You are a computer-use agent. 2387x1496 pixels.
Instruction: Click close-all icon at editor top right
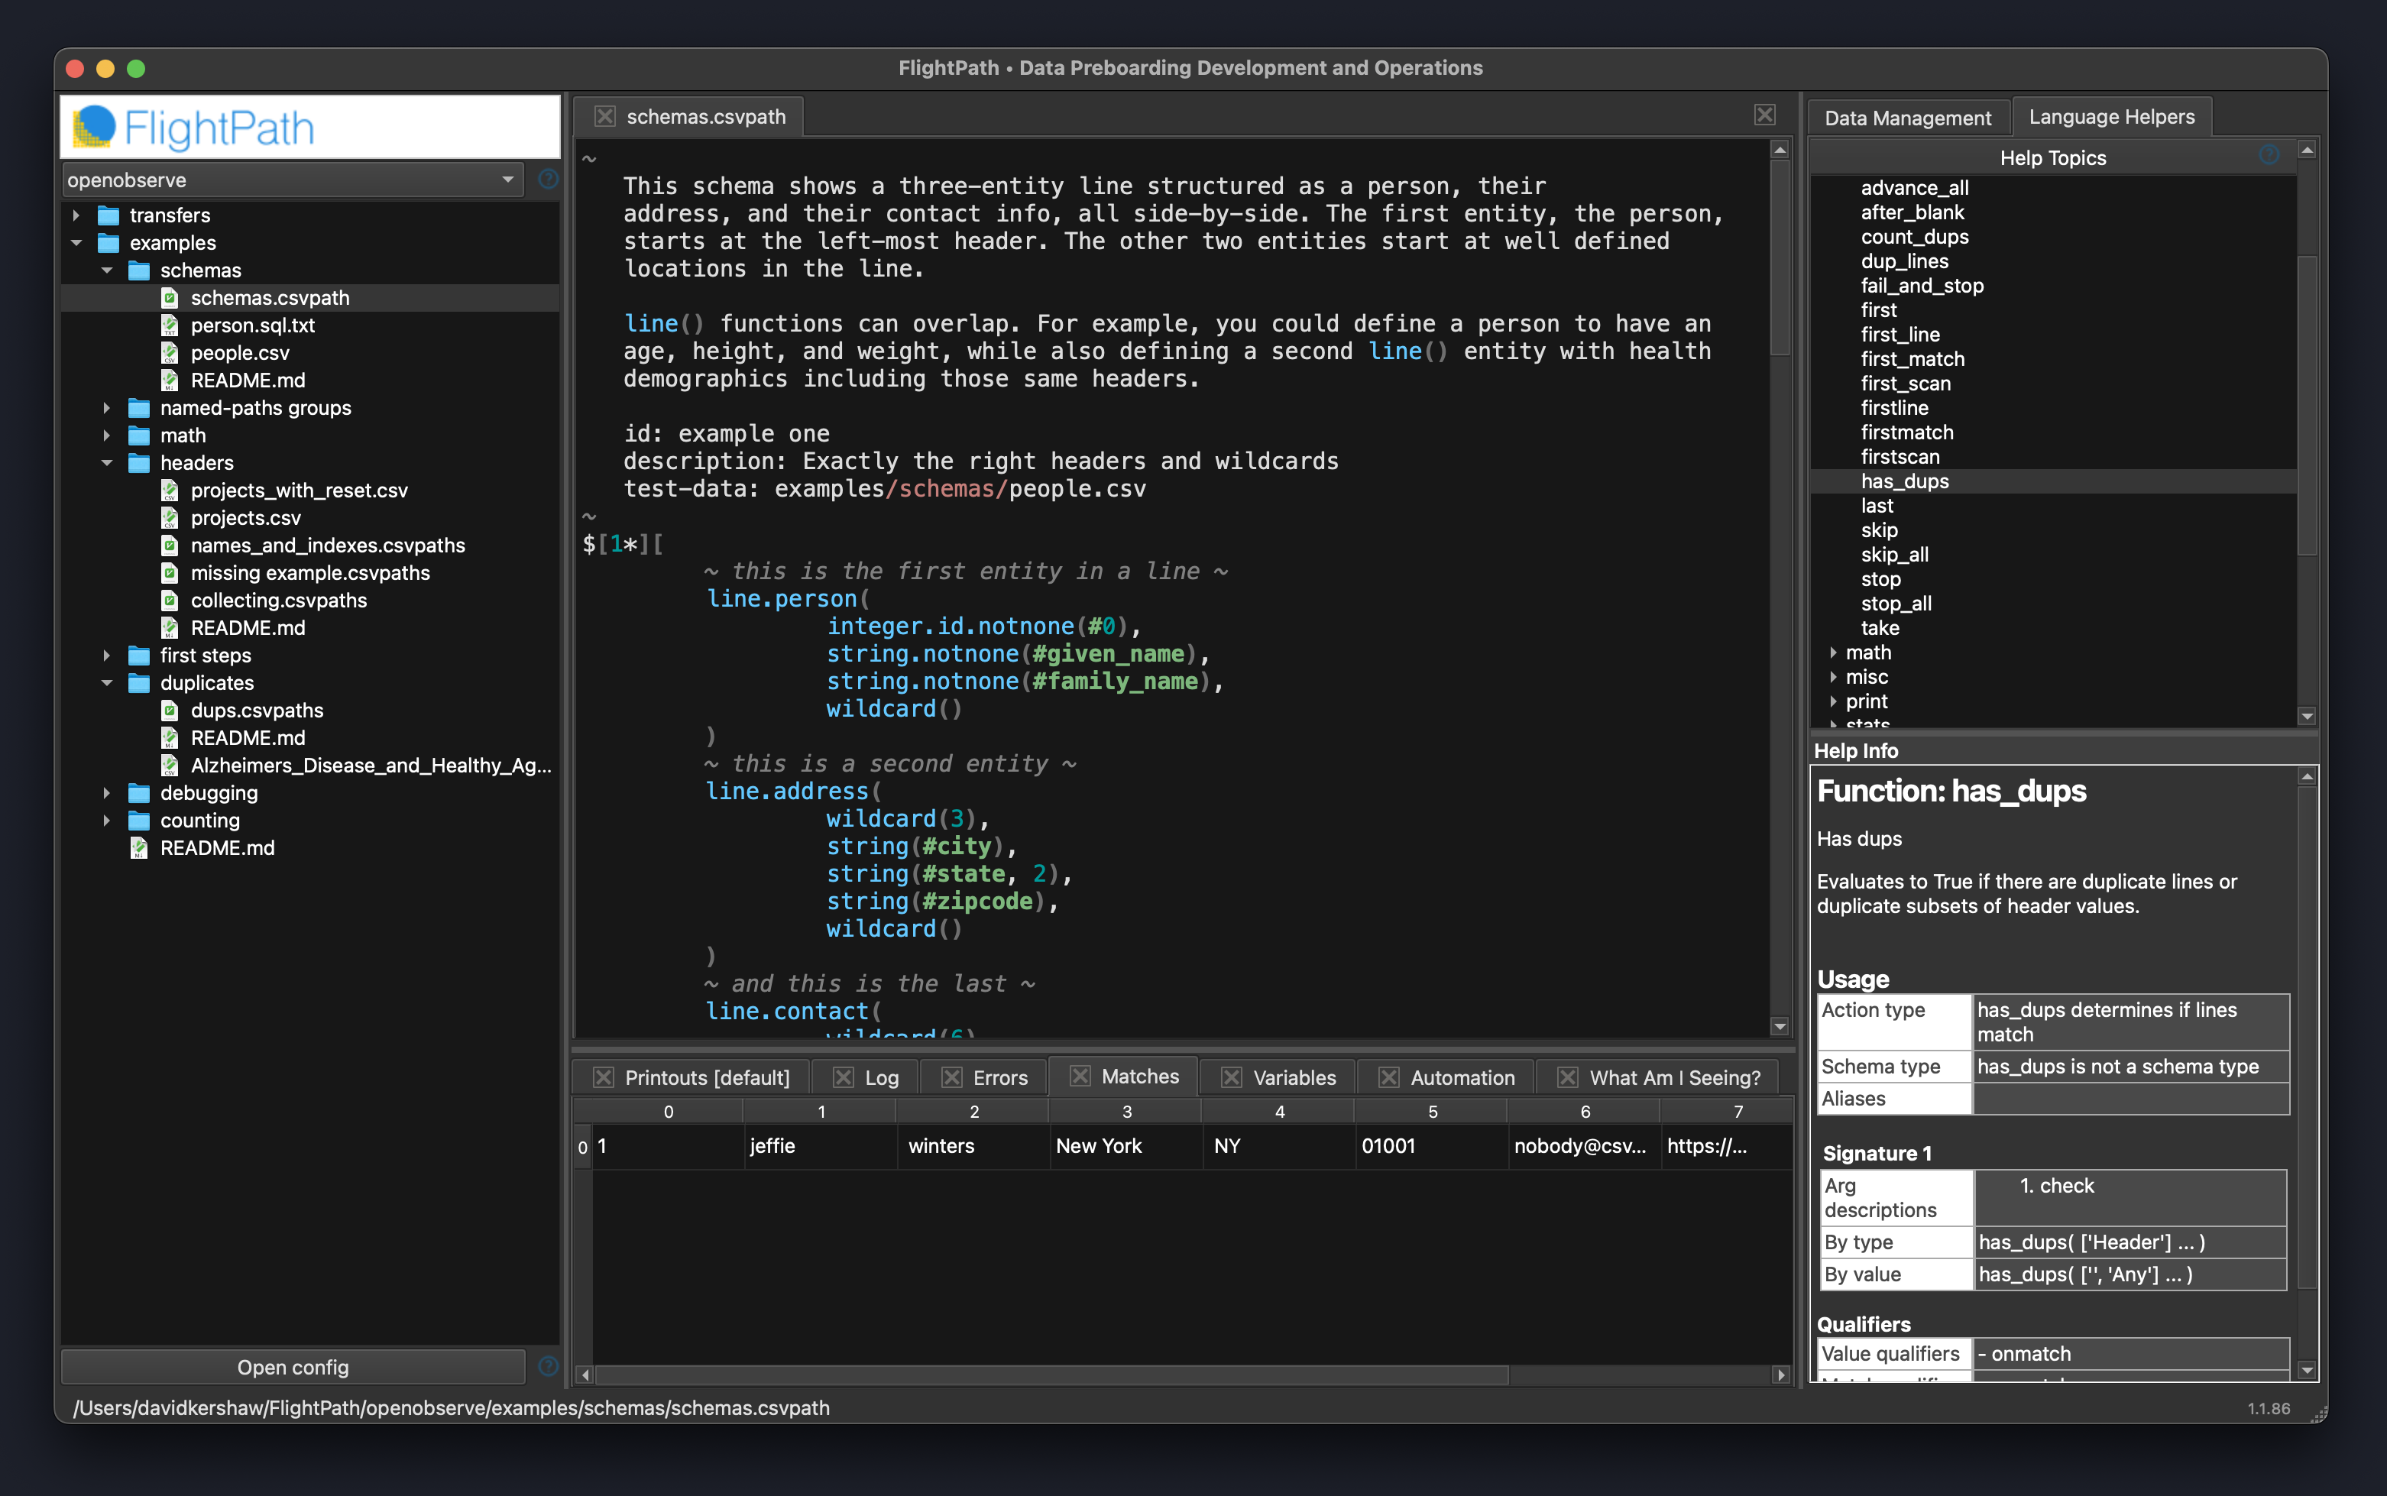point(1764,115)
